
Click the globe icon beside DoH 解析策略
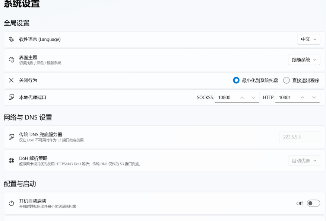(x=12, y=160)
